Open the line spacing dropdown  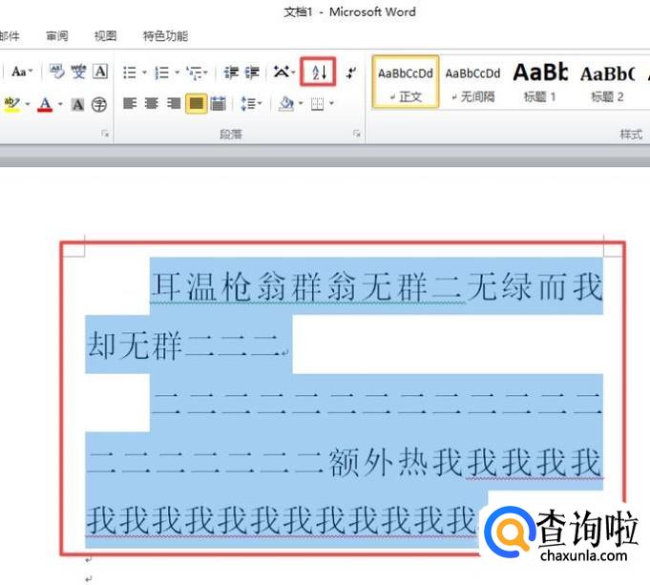[x=250, y=104]
